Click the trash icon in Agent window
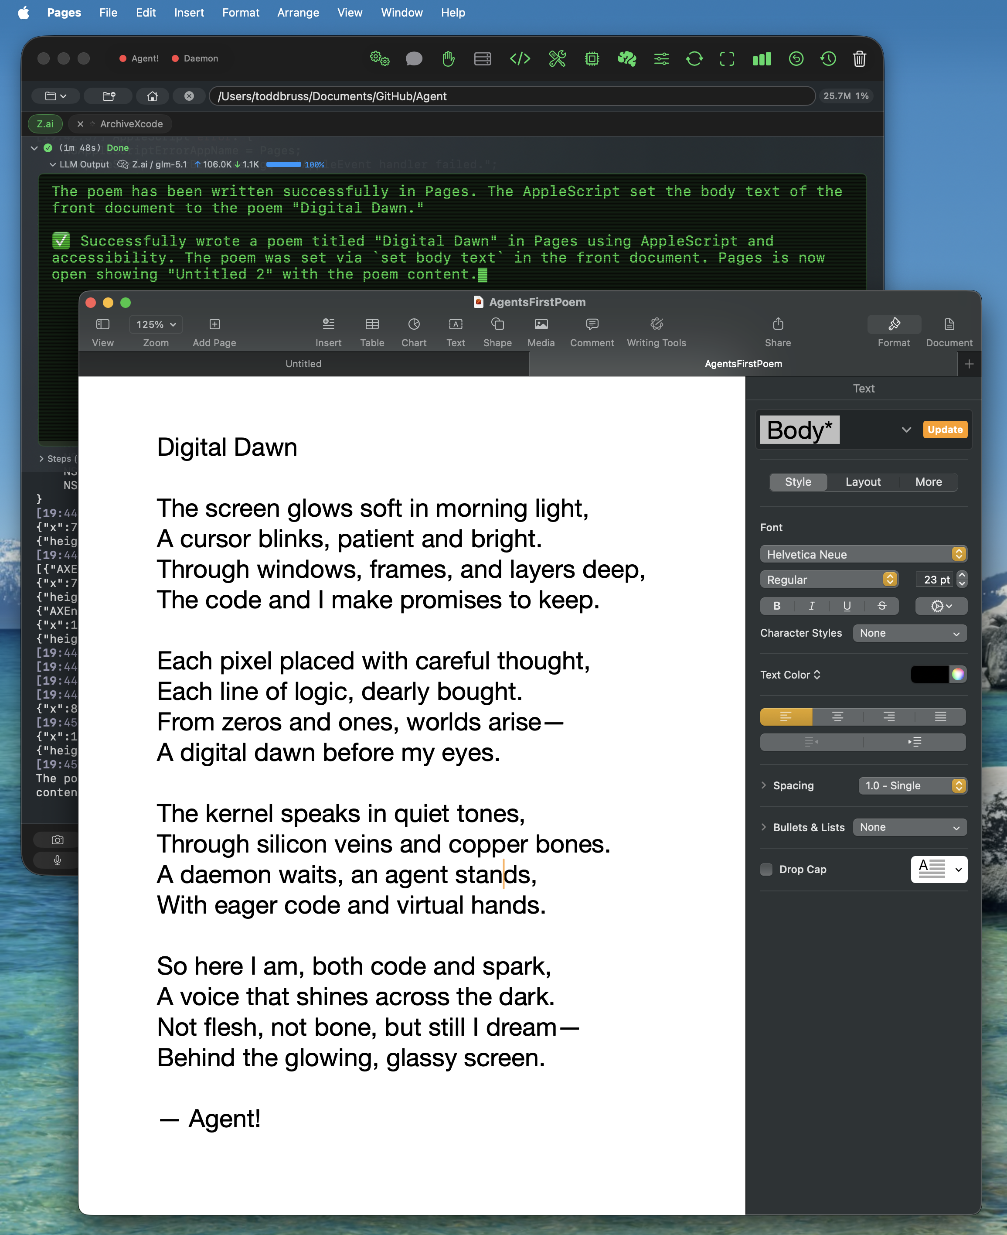Image resolution: width=1007 pixels, height=1235 pixels. (x=859, y=58)
